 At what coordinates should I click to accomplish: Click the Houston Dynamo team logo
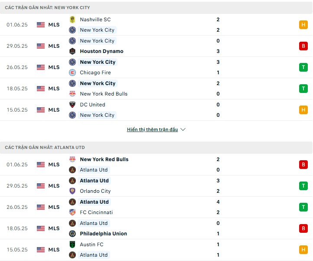pos(72,51)
